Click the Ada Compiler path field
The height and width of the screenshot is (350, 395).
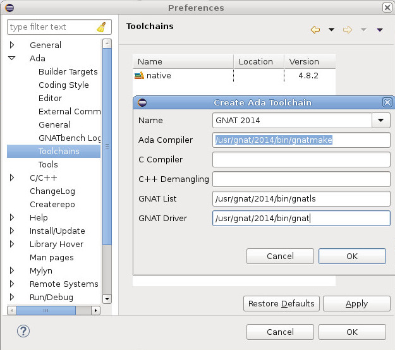[x=301, y=140]
